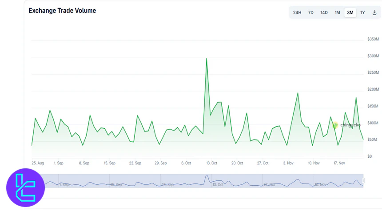
Task: Click the active 3M range tab
Action: tap(350, 13)
